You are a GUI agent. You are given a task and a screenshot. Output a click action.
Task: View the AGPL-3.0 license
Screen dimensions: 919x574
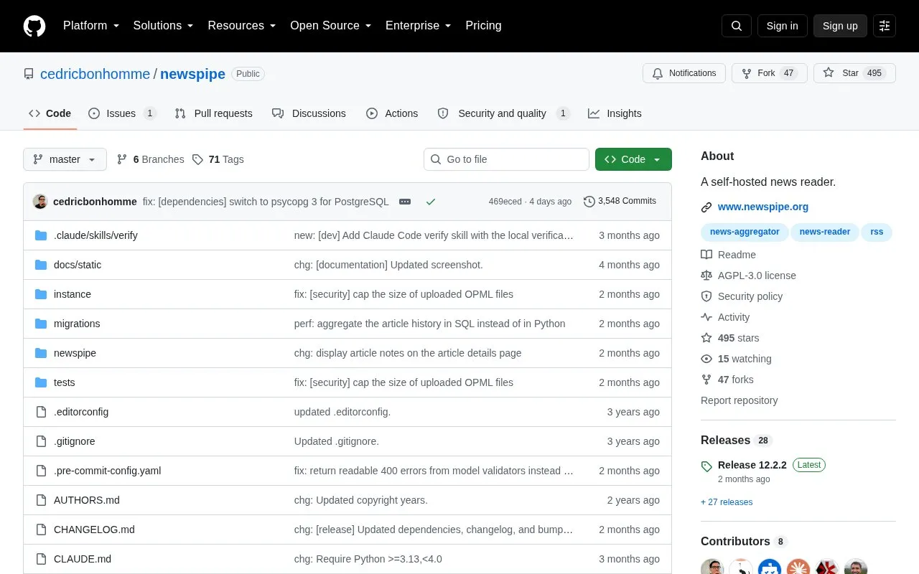[749, 276]
